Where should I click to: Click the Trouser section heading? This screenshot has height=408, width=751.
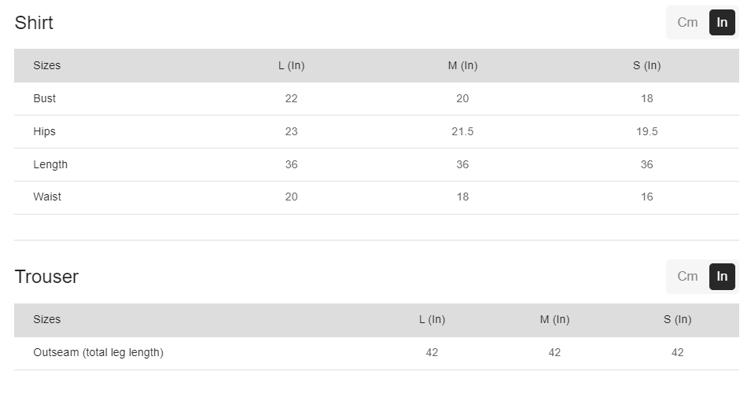(46, 277)
